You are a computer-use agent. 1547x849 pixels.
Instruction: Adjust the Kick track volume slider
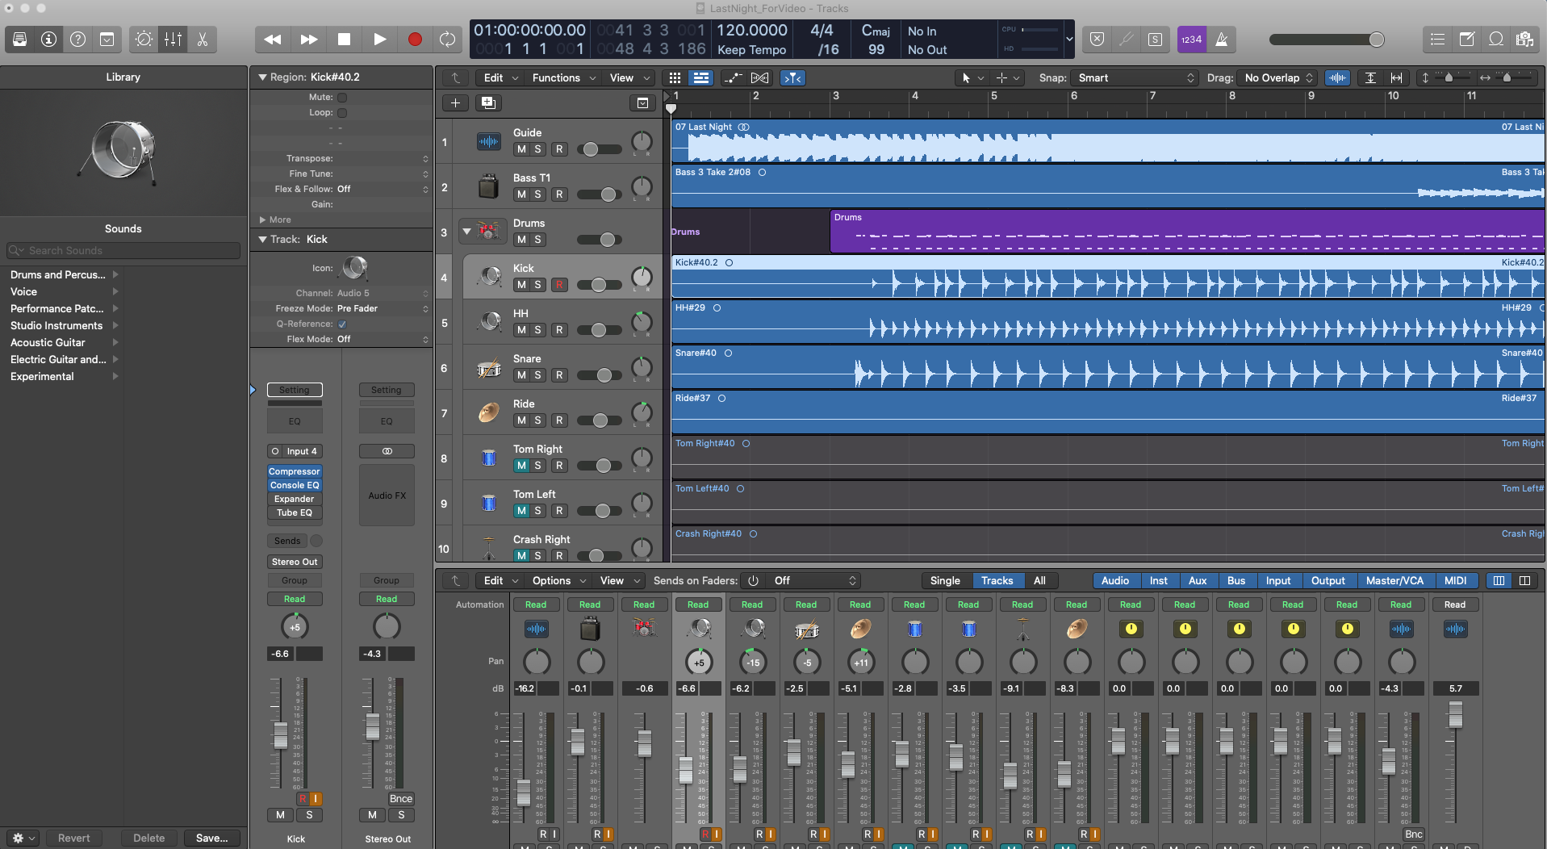point(599,285)
